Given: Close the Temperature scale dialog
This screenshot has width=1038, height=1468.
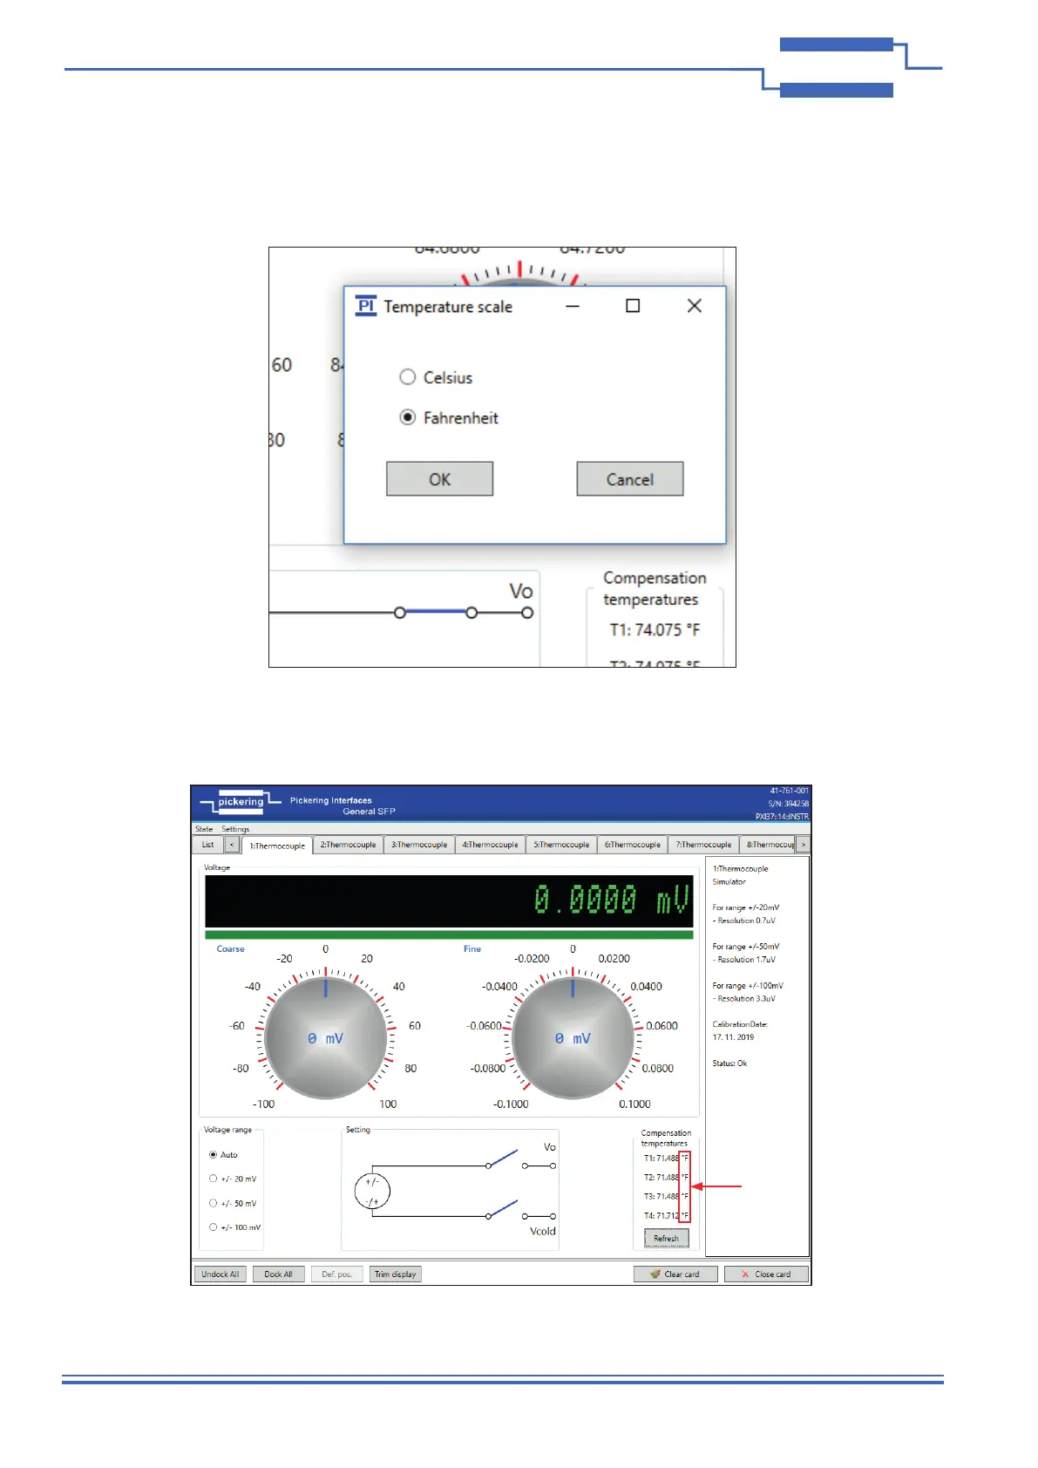Looking at the screenshot, I should 694,306.
